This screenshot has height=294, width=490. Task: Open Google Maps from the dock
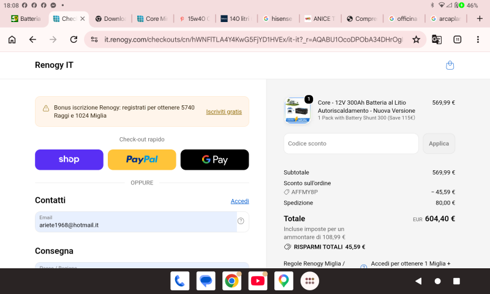(x=284, y=281)
